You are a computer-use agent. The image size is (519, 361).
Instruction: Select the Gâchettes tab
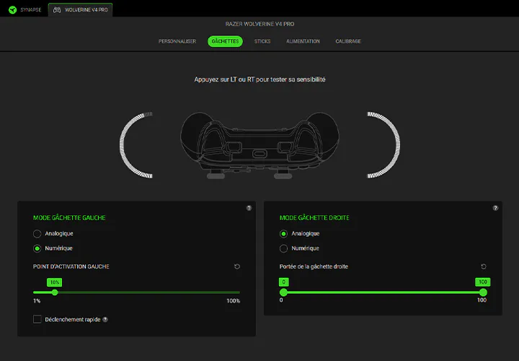click(x=225, y=41)
